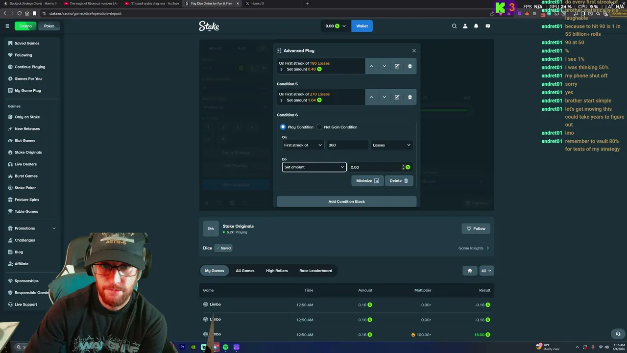Open the user profile menu
The height and width of the screenshot is (353, 627).
click(465, 26)
